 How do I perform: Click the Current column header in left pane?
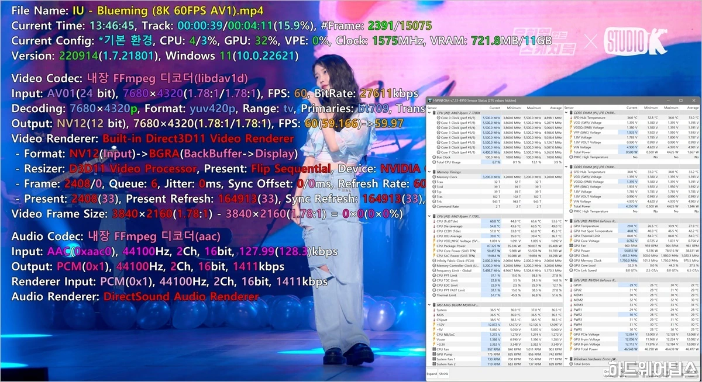[495, 108]
